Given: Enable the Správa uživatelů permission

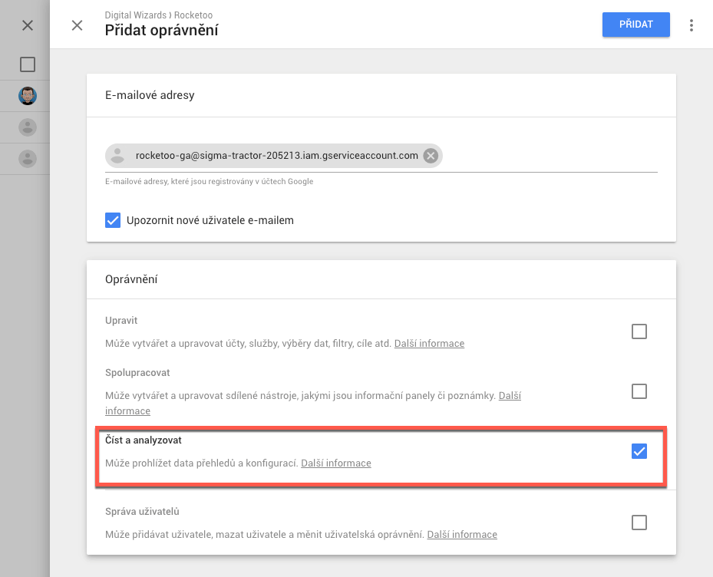Looking at the screenshot, I should point(639,523).
